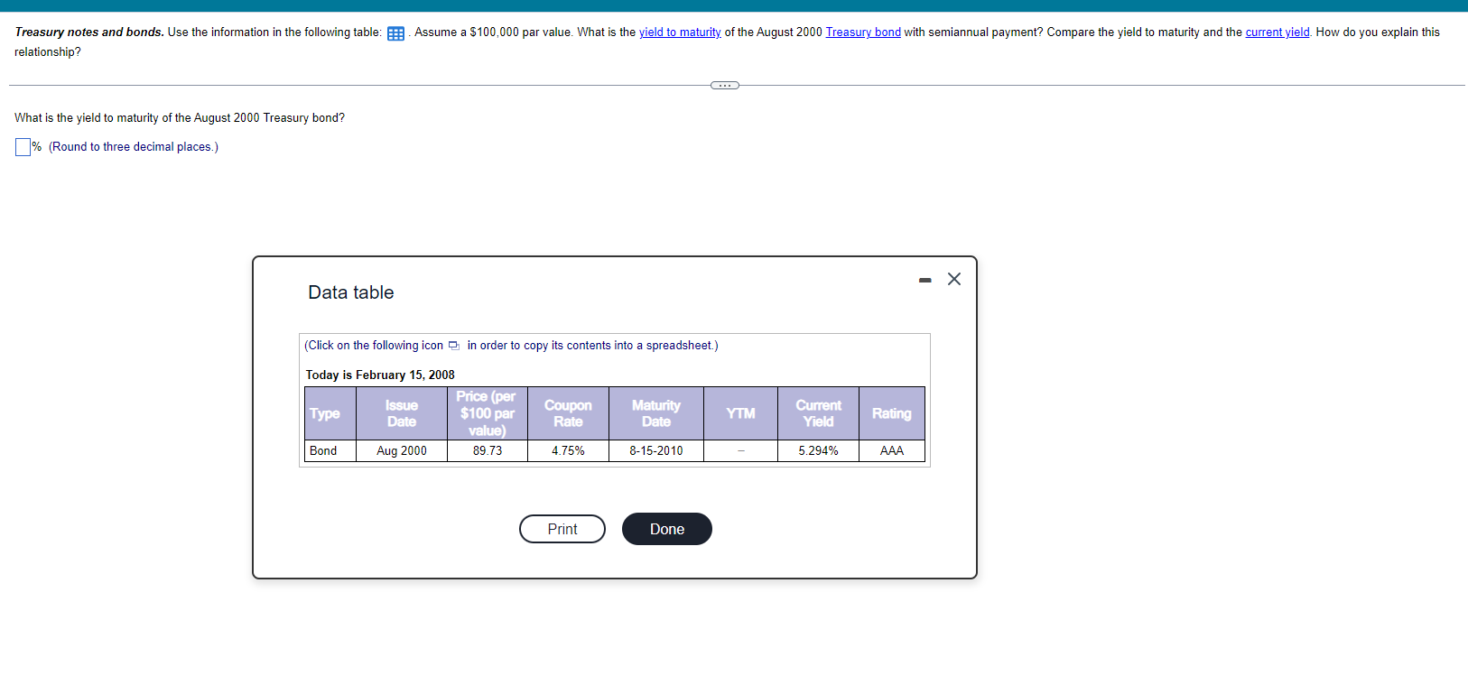Click the copy-to-spreadsheet icon in the data table
The height and width of the screenshot is (676, 1468).
[453, 346]
